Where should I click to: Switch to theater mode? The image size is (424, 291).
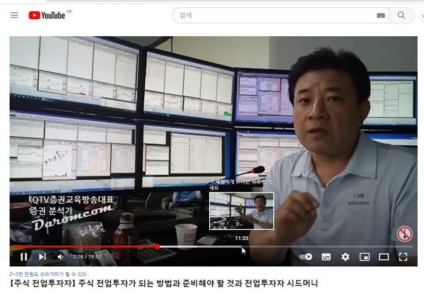[x=384, y=256]
